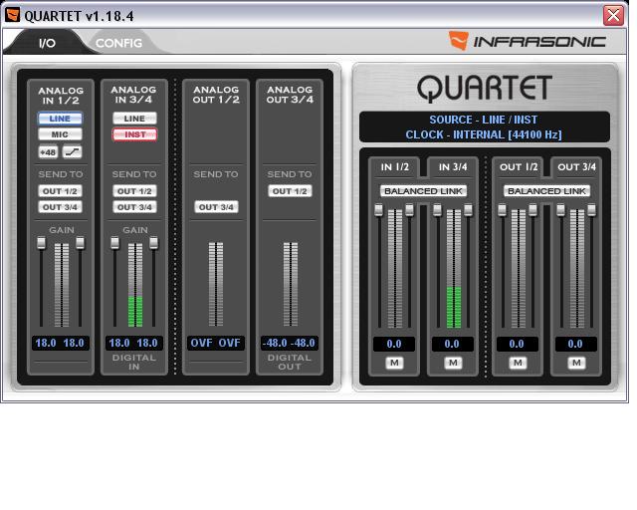
Task: Send Analog In 1/2 to OUT 1/2
Action: click(x=60, y=190)
